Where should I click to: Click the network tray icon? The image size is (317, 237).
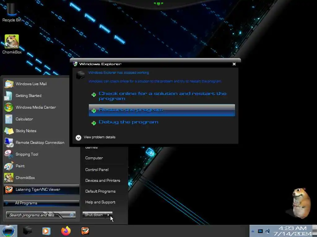[268, 231]
